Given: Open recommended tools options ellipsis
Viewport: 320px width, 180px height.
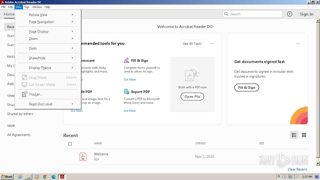Looking at the screenshot, I should pos(212,44).
